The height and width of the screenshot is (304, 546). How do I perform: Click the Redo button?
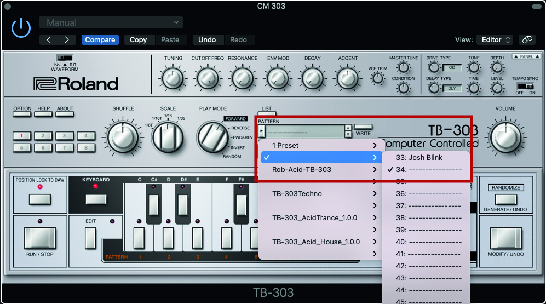238,39
